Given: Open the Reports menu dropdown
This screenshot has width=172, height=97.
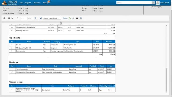Looking at the screenshot, I should click(x=37, y=3).
